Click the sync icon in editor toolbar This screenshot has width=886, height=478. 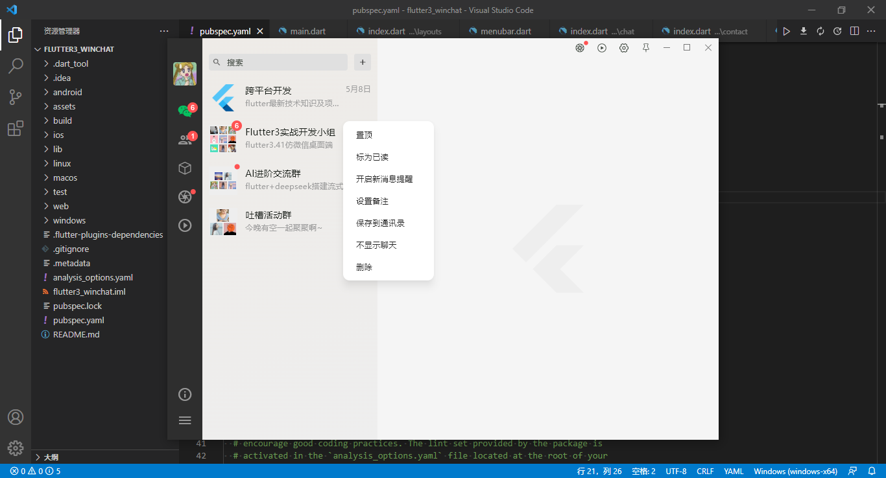(x=820, y=31)
